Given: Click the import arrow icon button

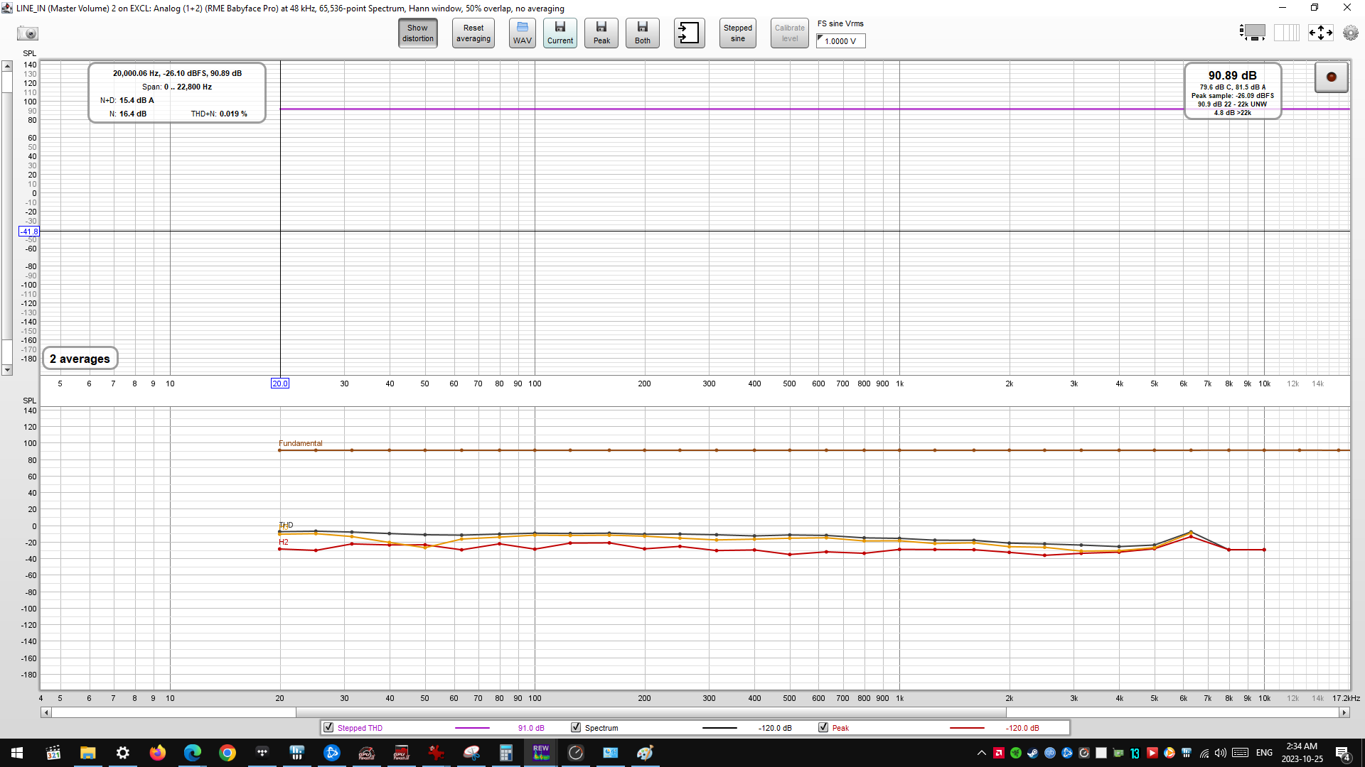Looking at the screenshot, I should [689, 33].
